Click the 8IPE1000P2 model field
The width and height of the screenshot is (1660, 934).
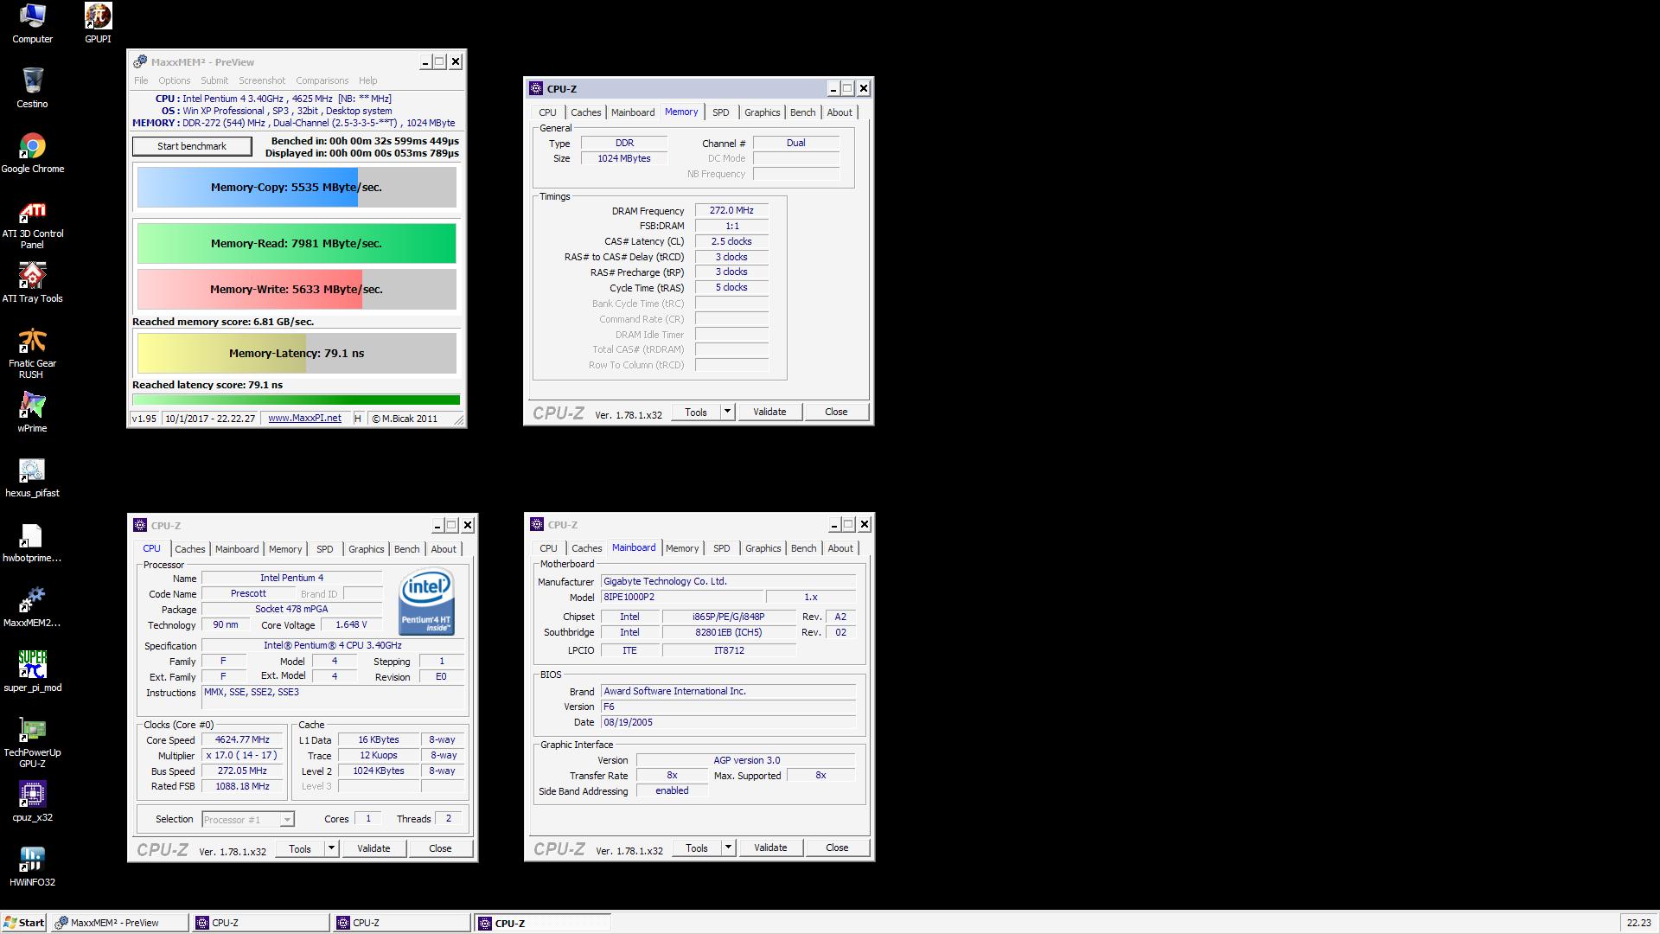point(682,597)
